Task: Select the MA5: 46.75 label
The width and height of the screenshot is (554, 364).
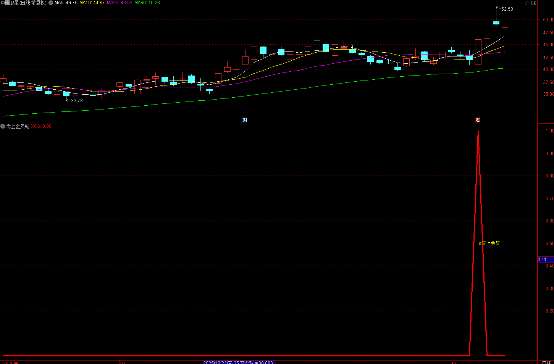Action: 66,3
